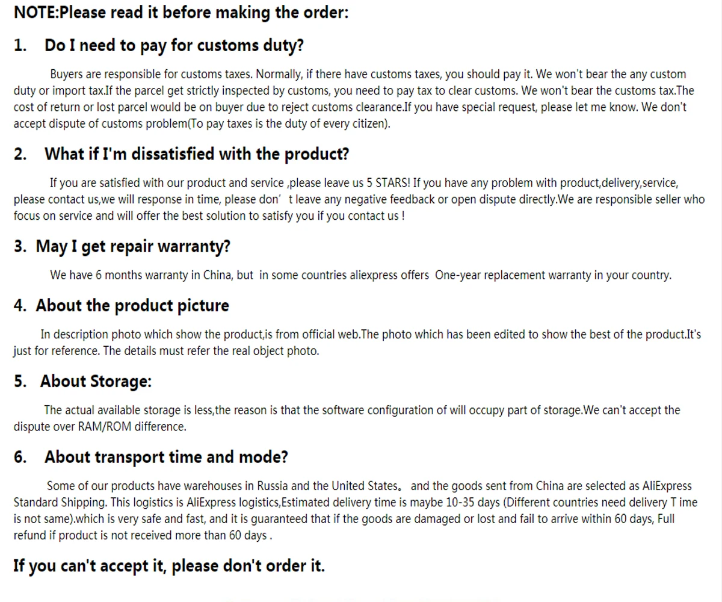This screenshot has width=722, height=602.
Task: Click the final "please don't order it" line
Action: (168, 566)
